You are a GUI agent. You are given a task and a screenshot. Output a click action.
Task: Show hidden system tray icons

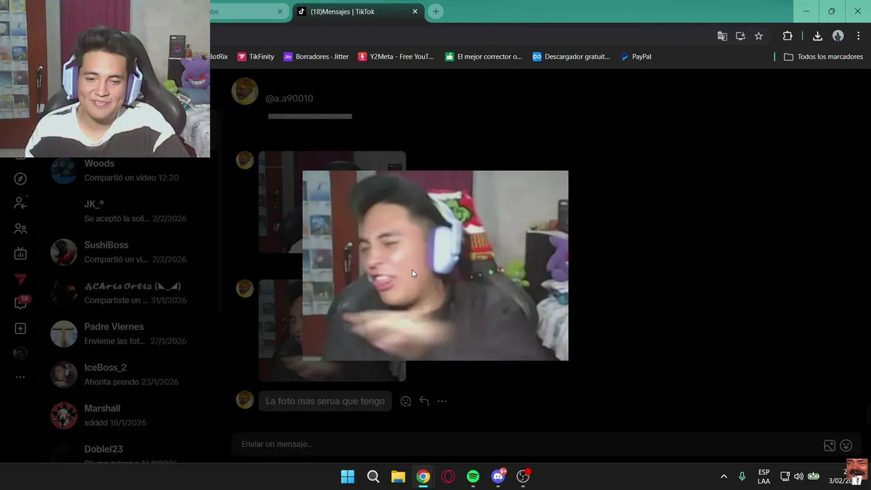tap(723, 476)
